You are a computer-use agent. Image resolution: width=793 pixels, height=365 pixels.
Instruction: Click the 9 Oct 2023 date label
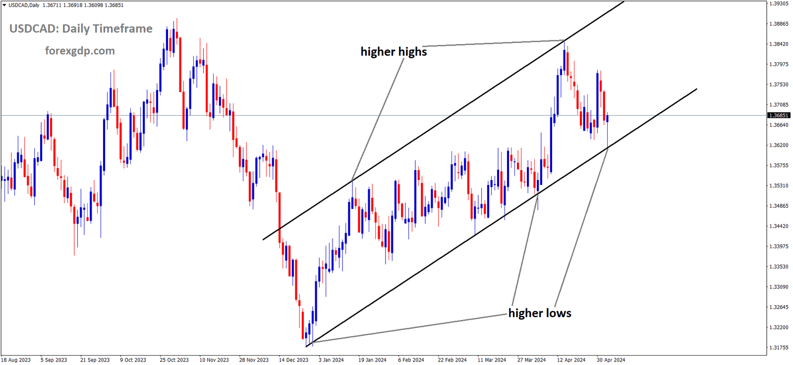(133, 360)
